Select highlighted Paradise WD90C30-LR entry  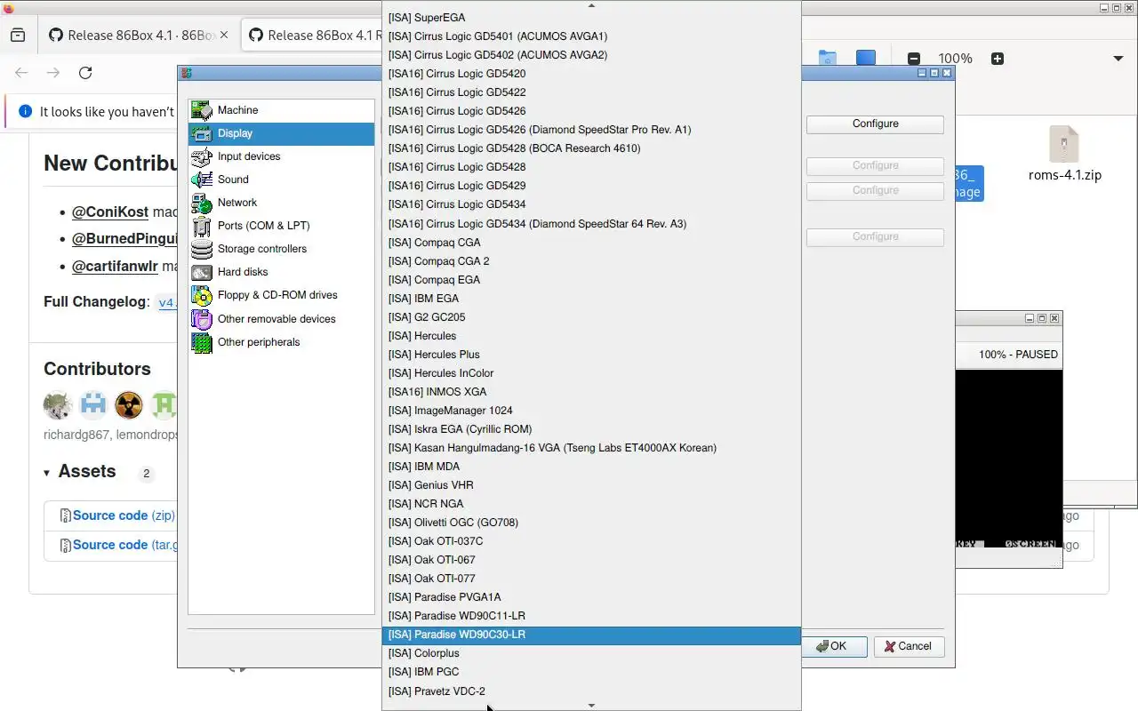[591, 635]
